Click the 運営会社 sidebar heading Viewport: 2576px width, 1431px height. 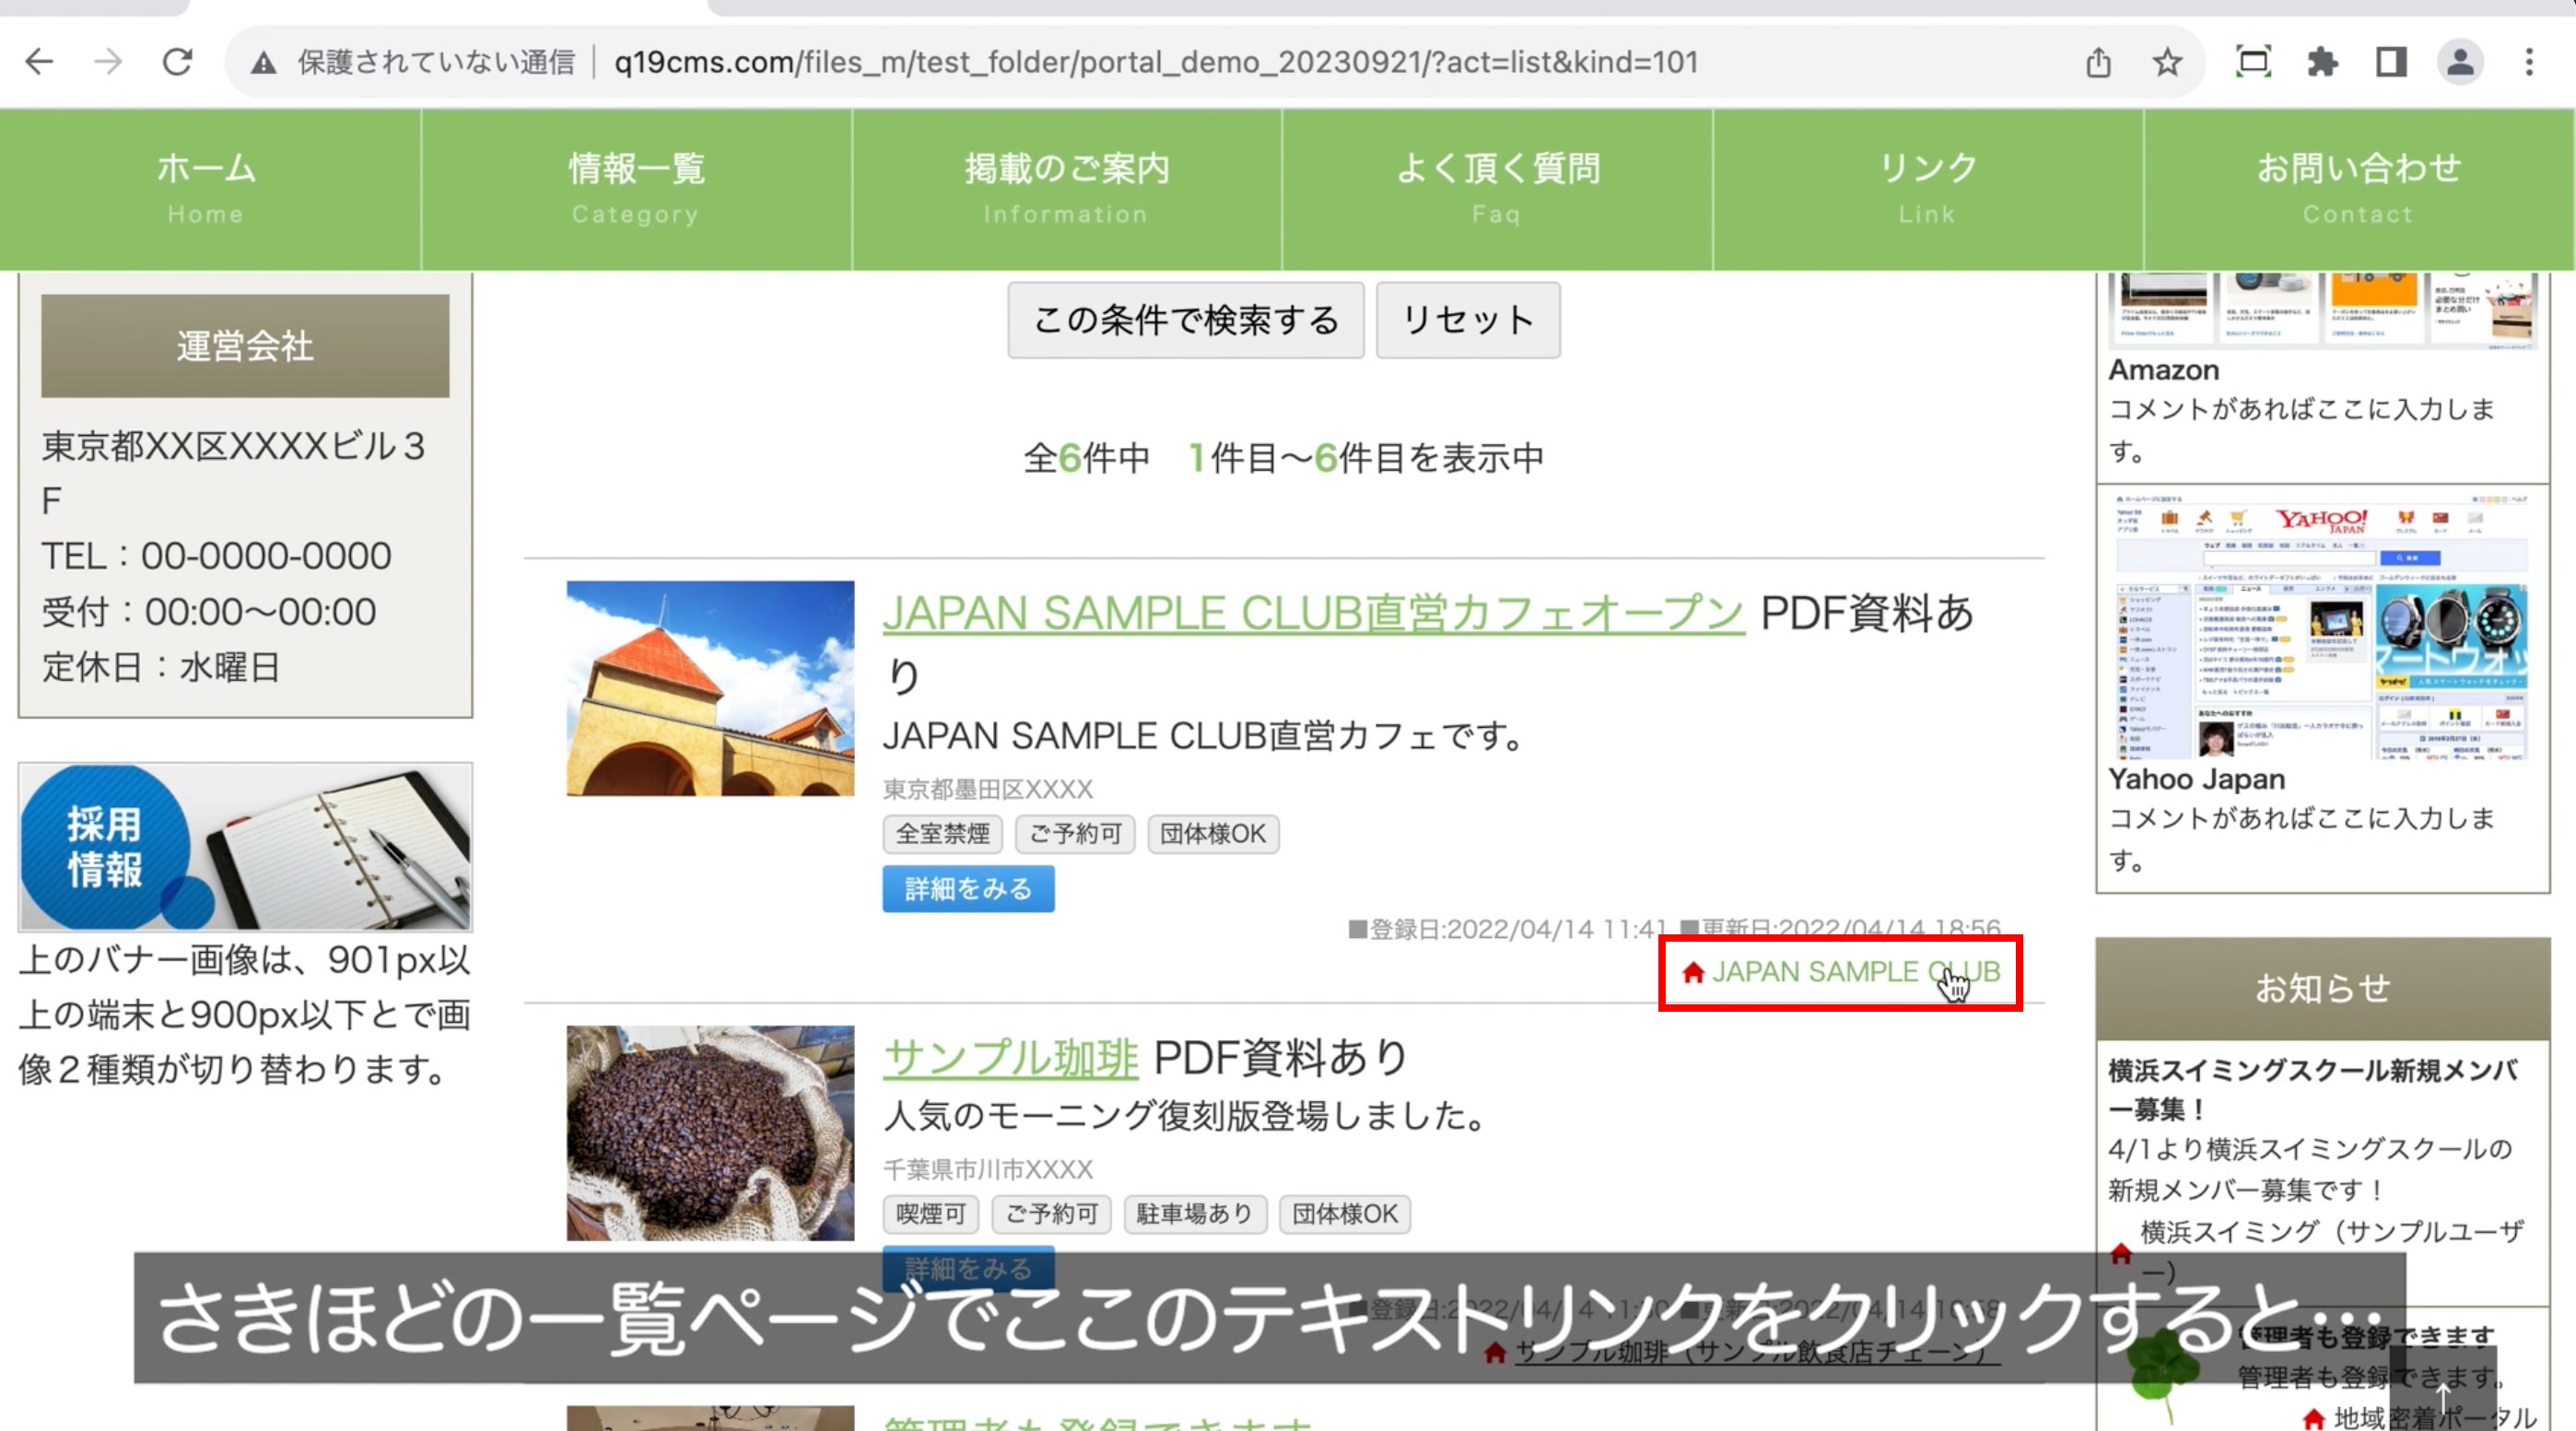(245, 346)
